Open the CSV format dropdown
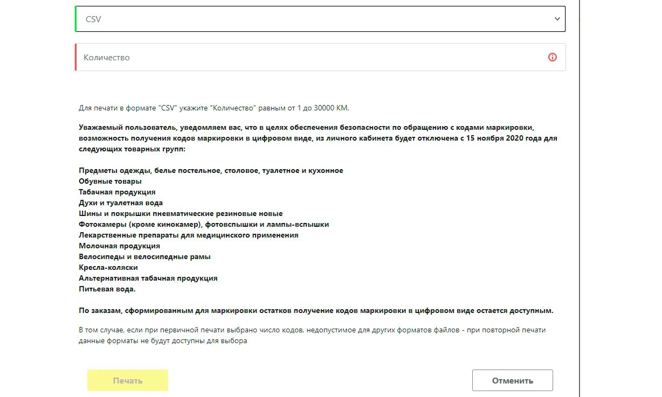Viewport: 662px width, 397px height. coord(320,19)
